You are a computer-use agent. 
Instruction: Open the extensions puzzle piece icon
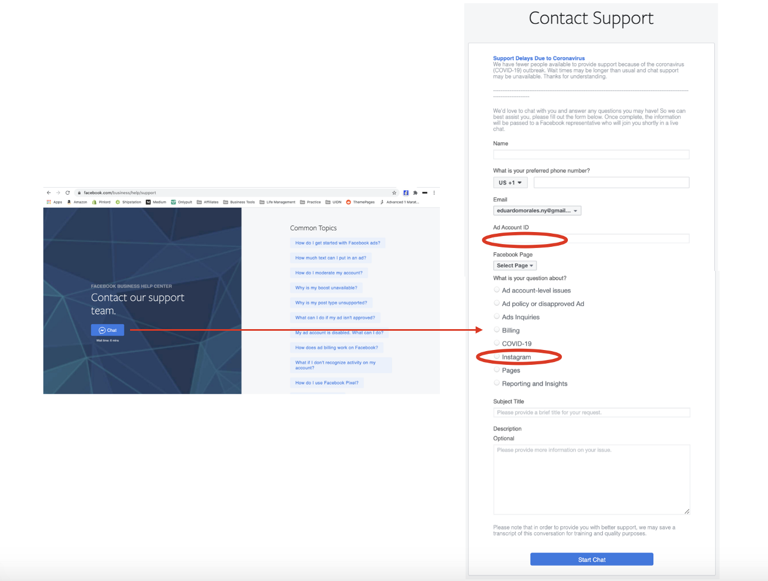click(415, 193)
